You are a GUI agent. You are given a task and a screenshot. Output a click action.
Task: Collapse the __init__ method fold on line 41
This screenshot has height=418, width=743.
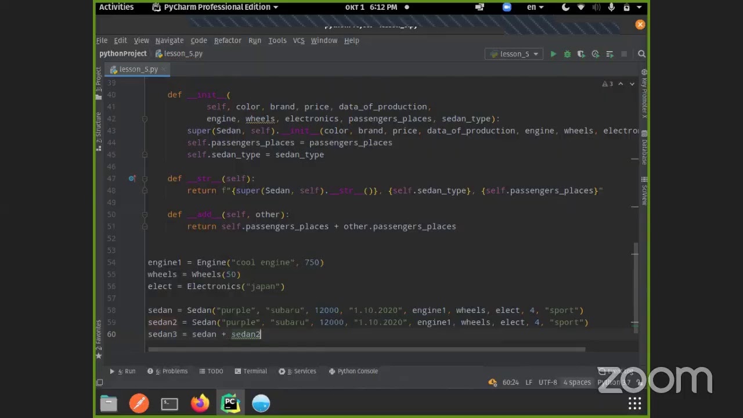click(145, 118)
